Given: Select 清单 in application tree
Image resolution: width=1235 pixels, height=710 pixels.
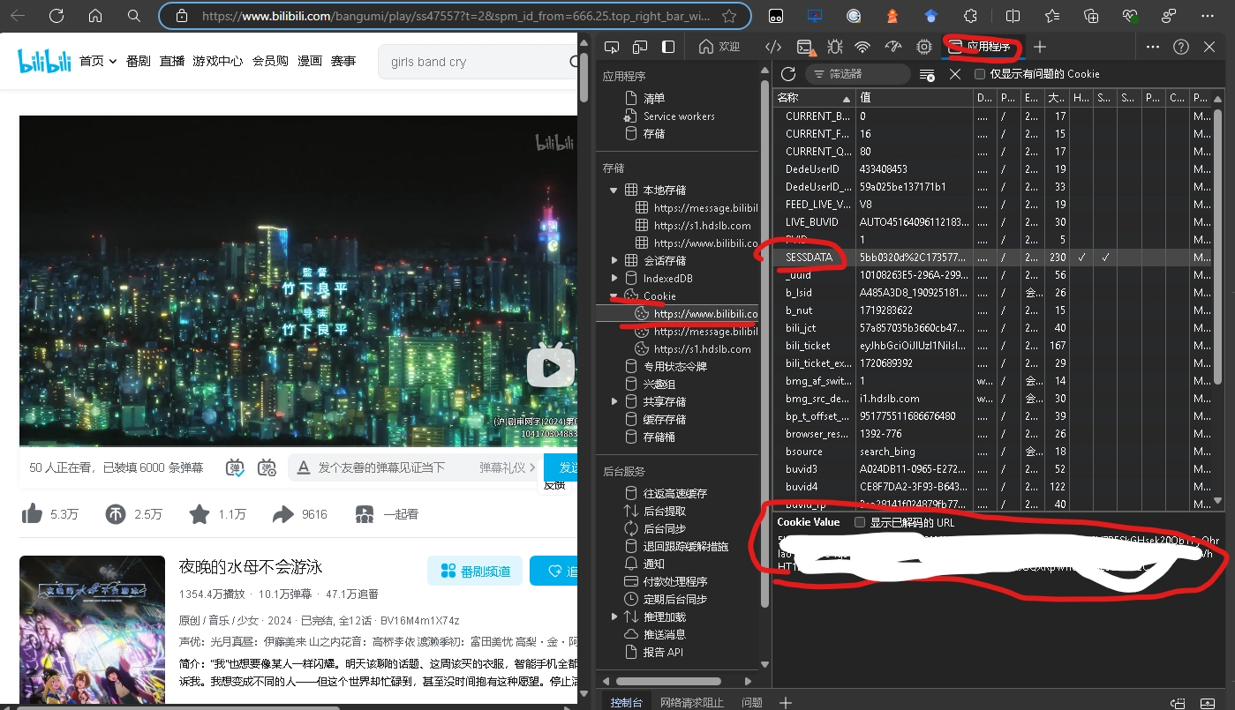Looking at the screenshot, I should coord(654,99).
